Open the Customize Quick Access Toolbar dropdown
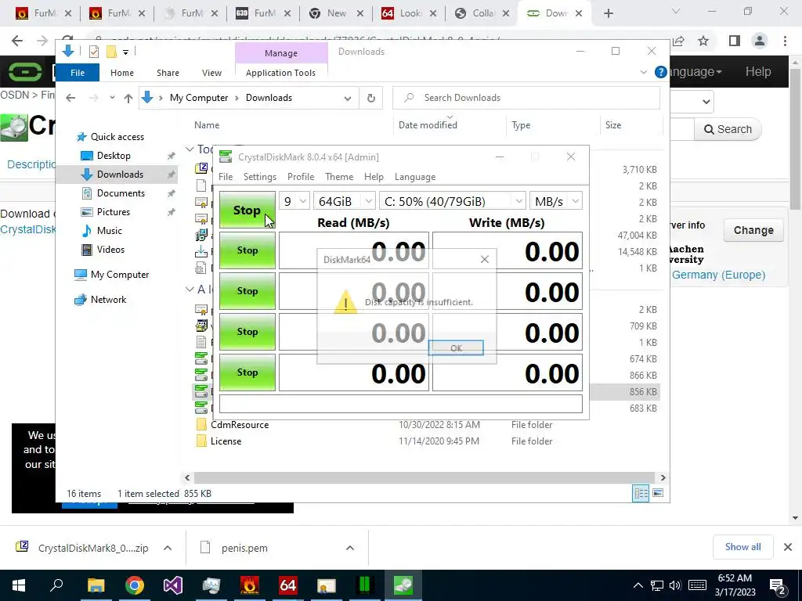Screen dimensions: 802x601 (x=125, y=52)
